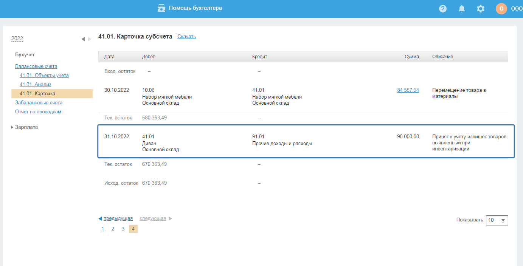
Task: Click the previous page arrow icon
Action: (100, 218)
